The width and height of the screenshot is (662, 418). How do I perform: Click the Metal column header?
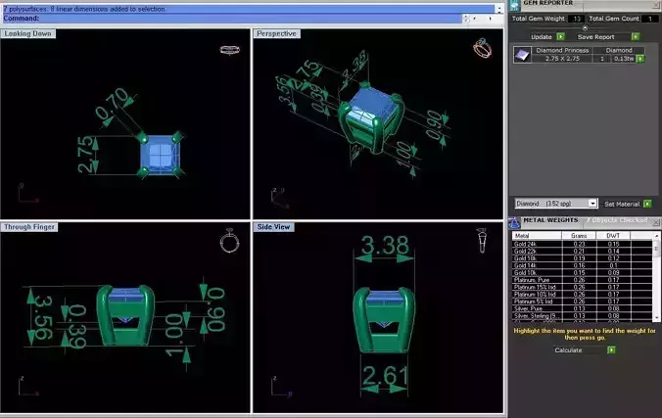coord(537,236)
